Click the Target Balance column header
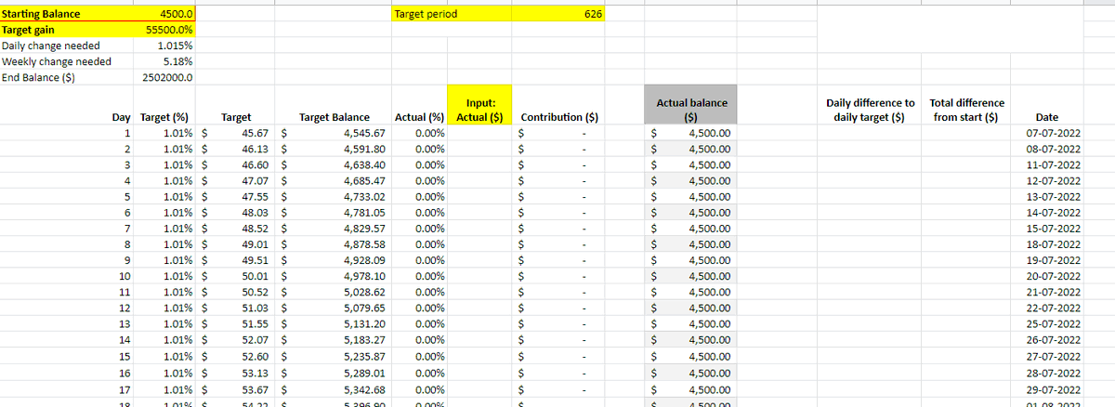Viewport: 1115px width, 407px height. click(x=334, y=117)
